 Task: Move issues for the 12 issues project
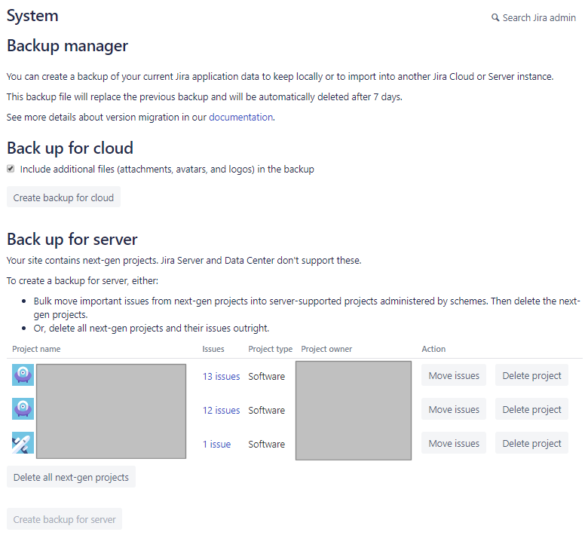point(454,409)
